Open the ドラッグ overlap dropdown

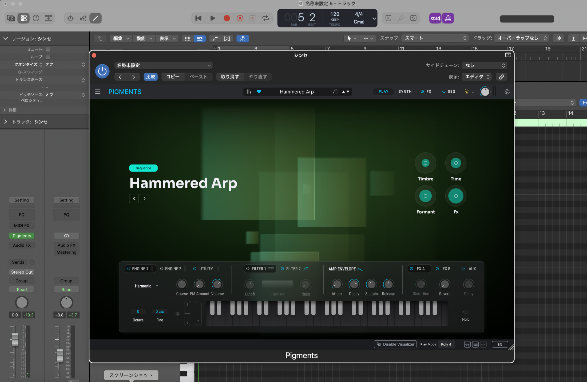coord(521,38)
